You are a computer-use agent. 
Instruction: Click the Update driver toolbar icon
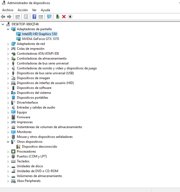click(58, 17)
